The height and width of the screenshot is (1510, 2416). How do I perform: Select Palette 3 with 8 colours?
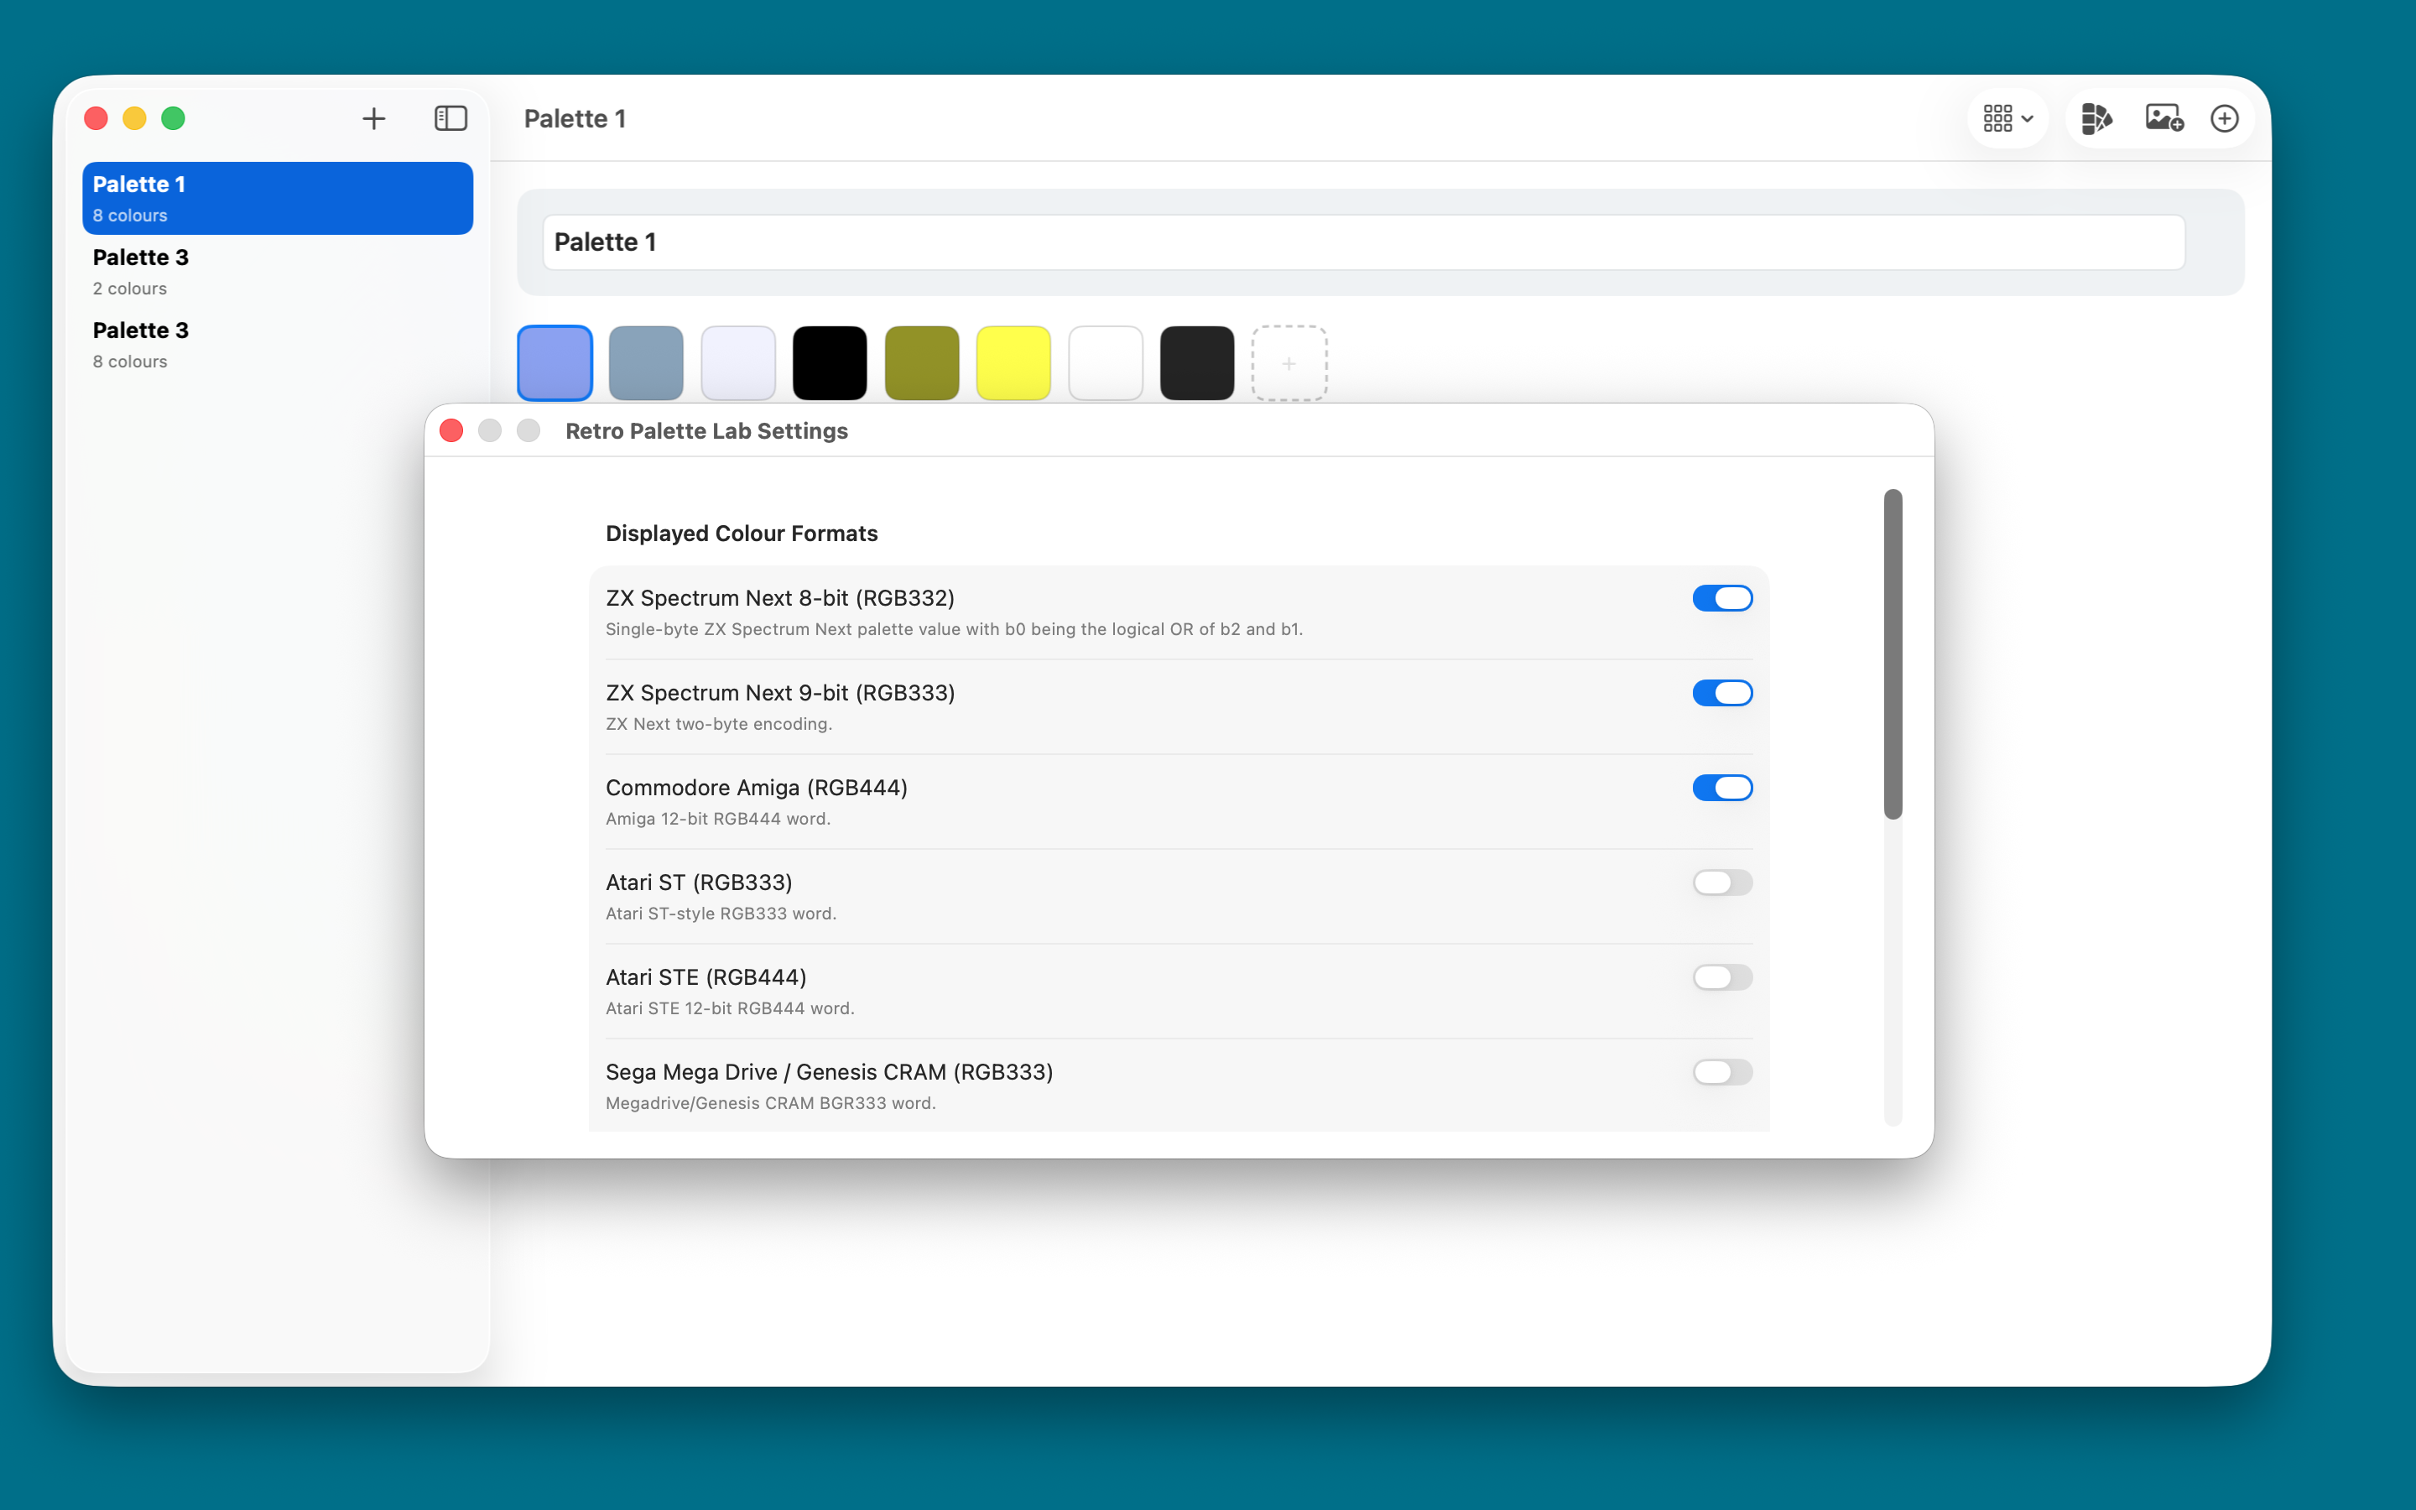(278, 345)
